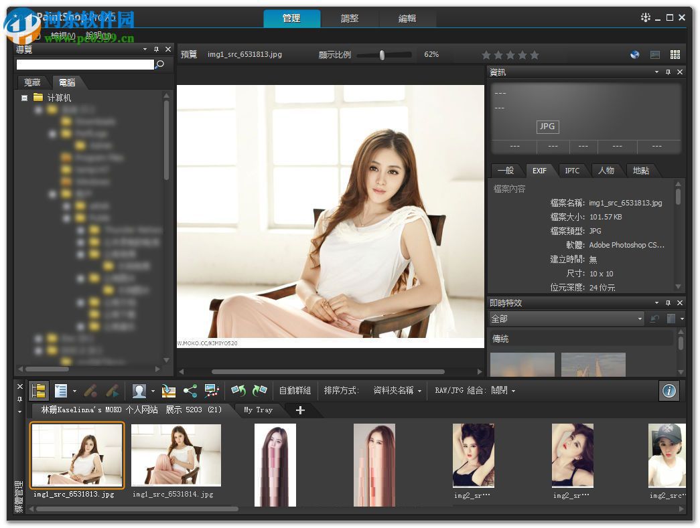Click the + to add a new tray
This screenshot has height=528, width=700.
(x=299, y=410)
